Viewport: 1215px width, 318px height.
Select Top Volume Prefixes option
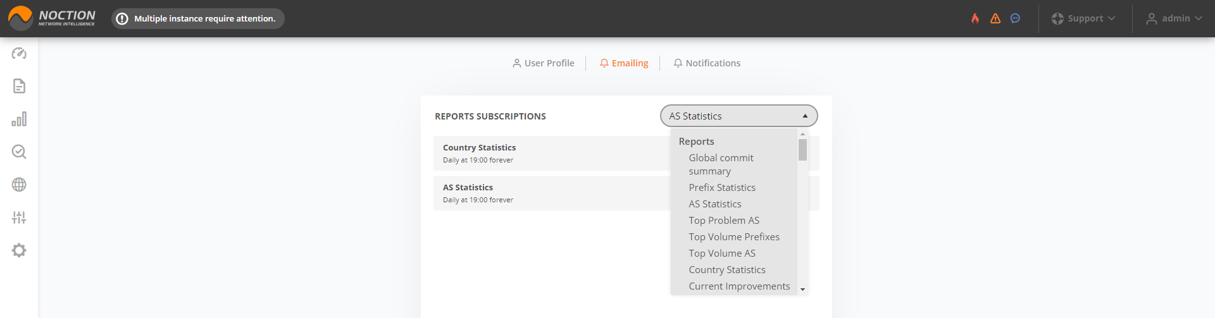(x=734, y=237)
